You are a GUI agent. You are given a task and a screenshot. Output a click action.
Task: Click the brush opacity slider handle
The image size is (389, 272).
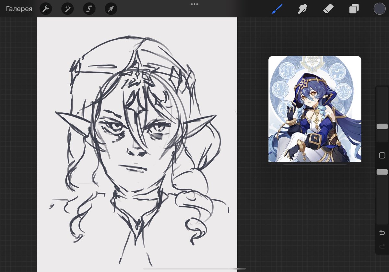pyautogui.click(x=382, y=172)
